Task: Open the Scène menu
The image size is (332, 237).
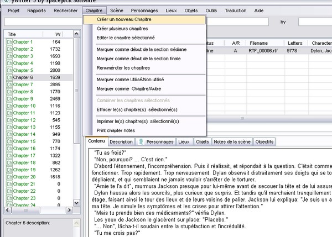Action: click(x=117, y=10)
